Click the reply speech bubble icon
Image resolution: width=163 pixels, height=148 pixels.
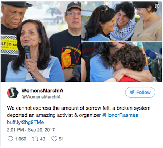point(10,139)
